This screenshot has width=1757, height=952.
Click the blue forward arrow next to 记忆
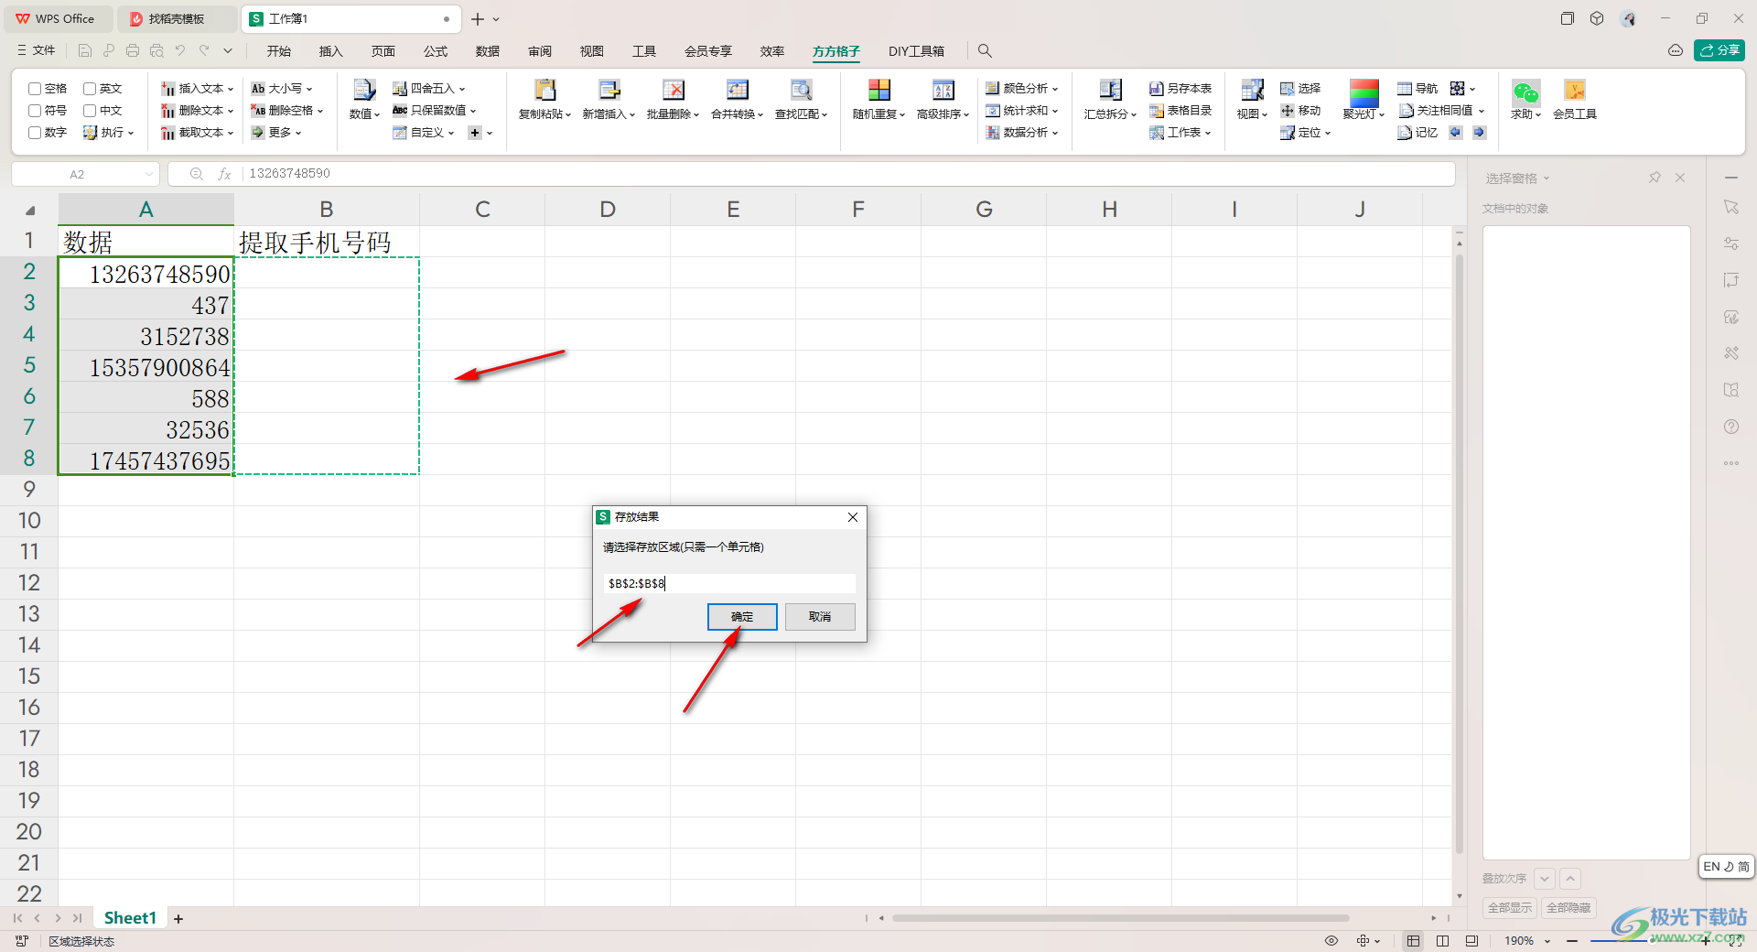(1479, 133)
